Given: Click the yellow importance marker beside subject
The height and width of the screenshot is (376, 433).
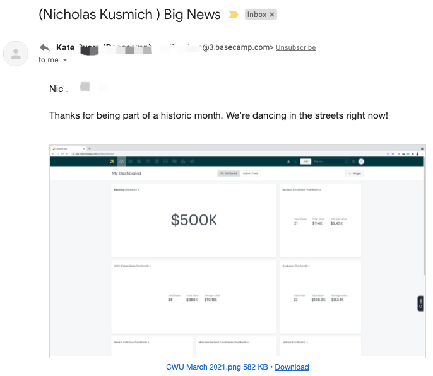Looking at the screenshot, I should pyautogui.click(x=234, y=15).
